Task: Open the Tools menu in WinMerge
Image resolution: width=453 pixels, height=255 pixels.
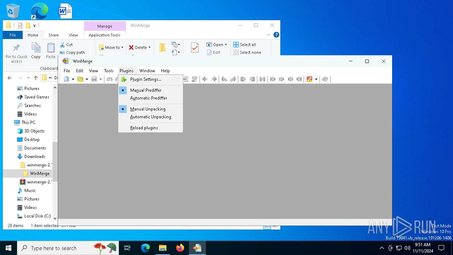Action: point(109,71)
